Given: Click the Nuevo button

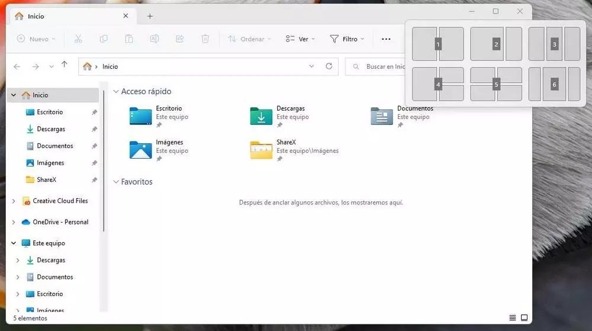Looking at the screenshot, I should 36,39.
